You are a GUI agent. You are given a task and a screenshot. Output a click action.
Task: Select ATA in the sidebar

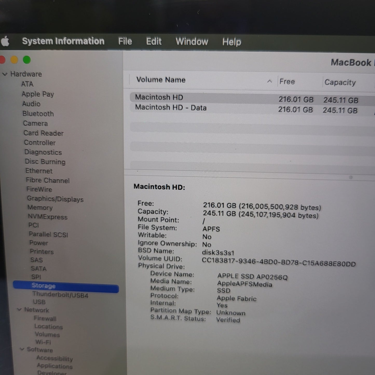(27, 84)
